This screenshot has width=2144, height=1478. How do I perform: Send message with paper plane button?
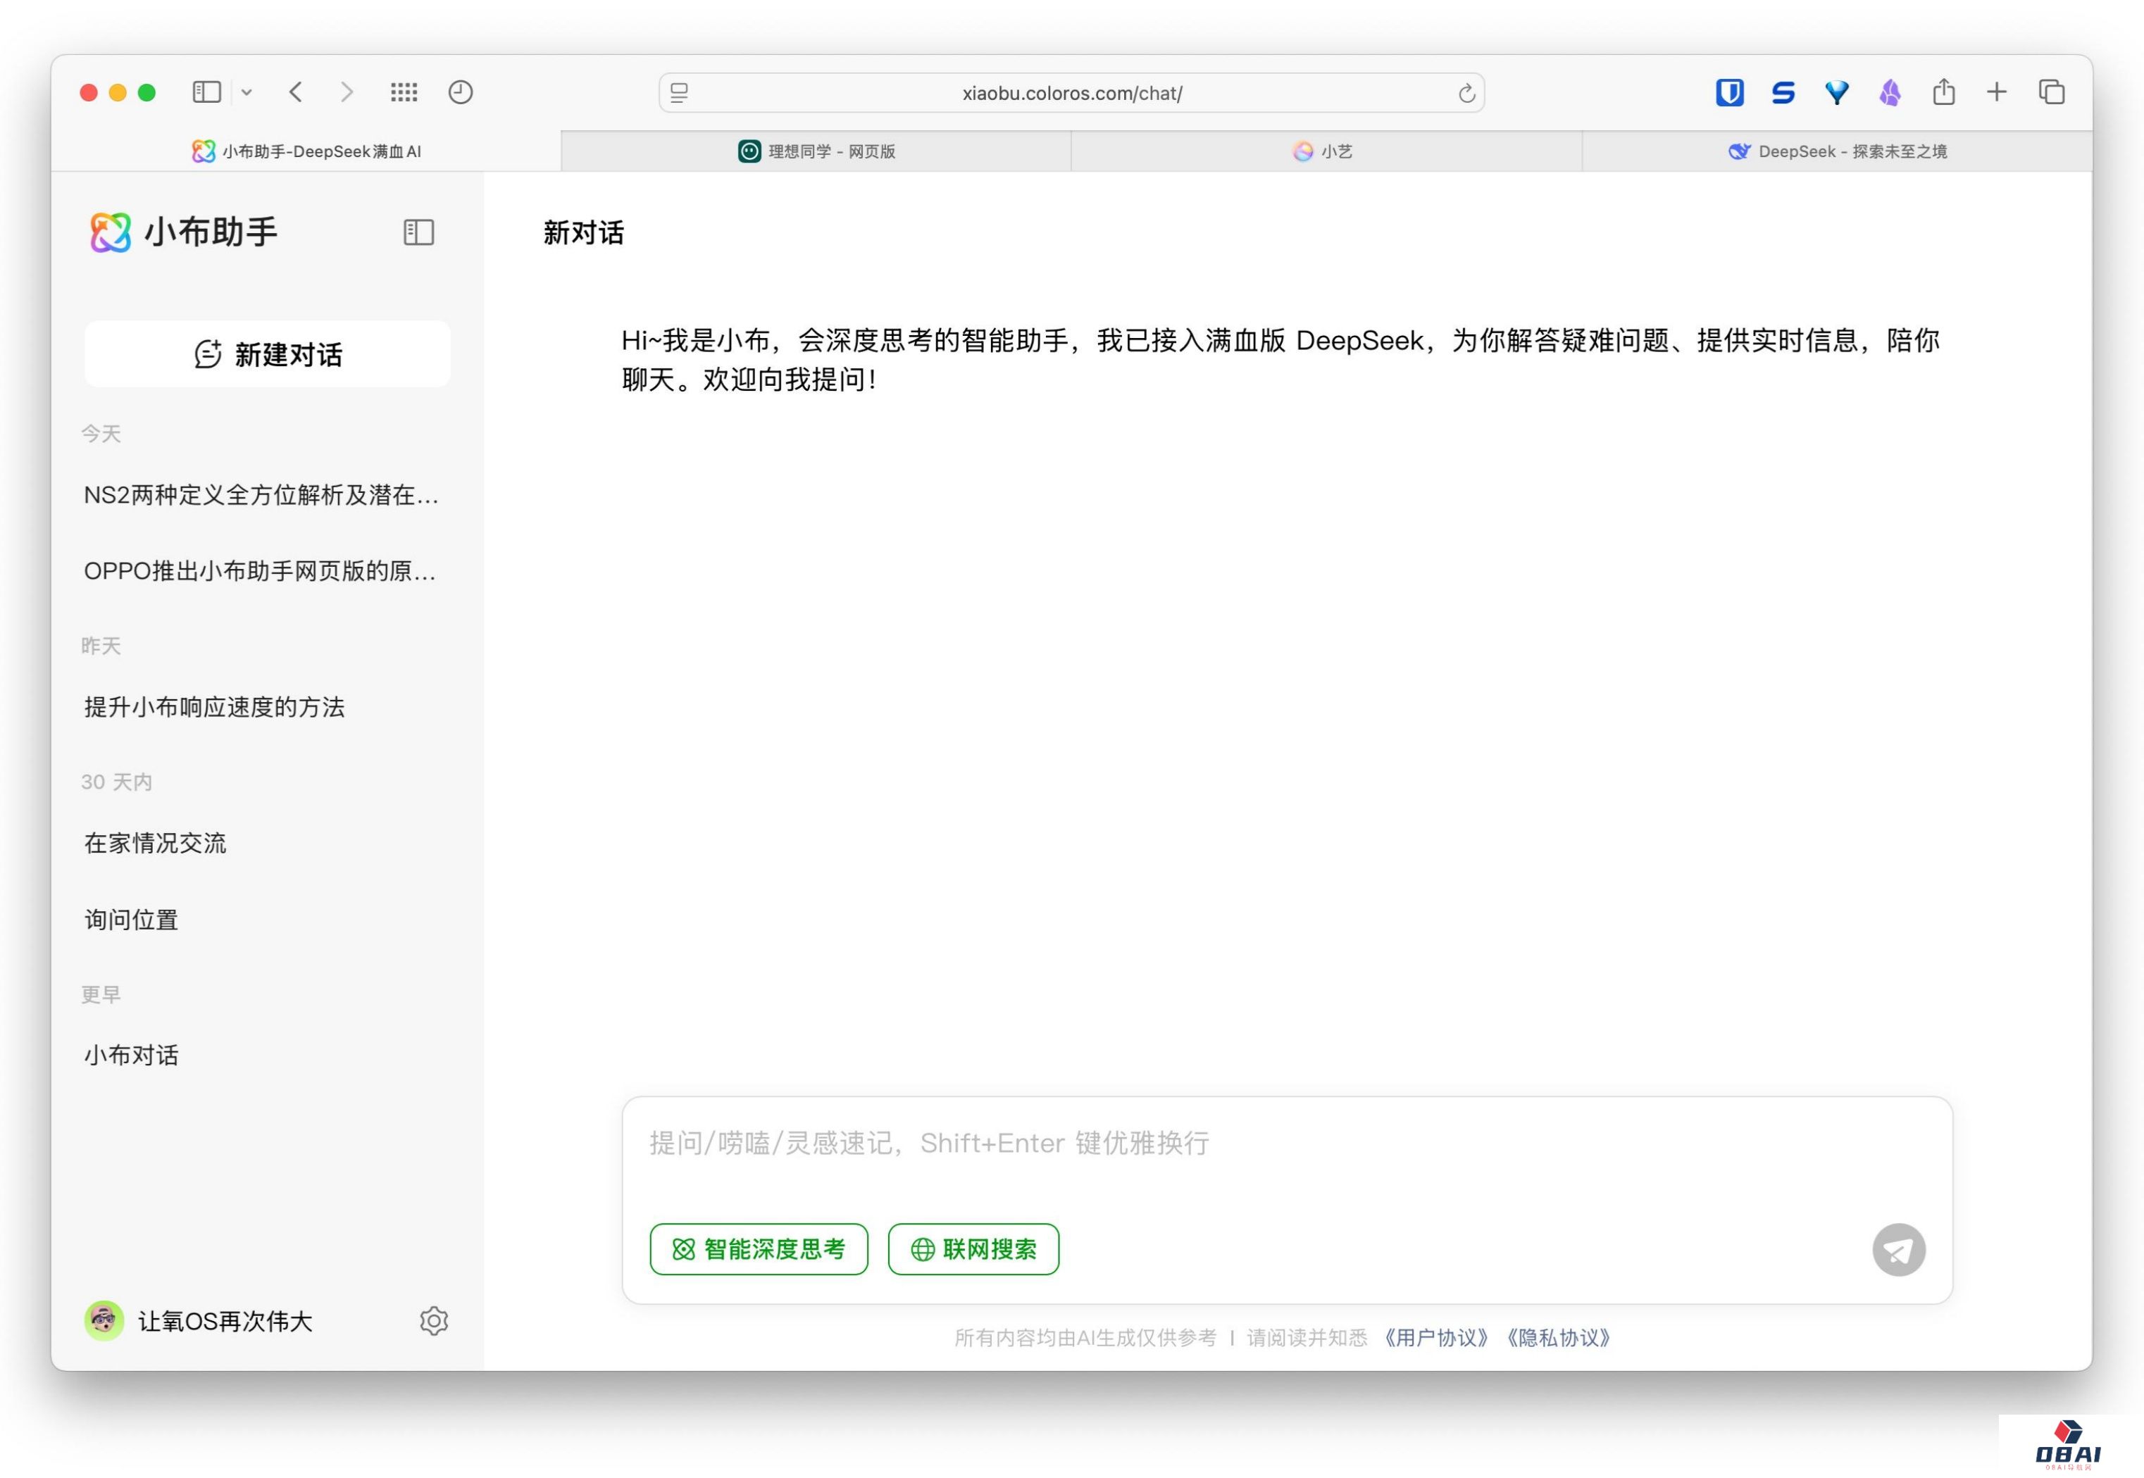(x=1899, y=1250)
